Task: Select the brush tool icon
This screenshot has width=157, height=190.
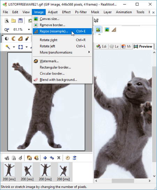Action: (x=27, y=39)
